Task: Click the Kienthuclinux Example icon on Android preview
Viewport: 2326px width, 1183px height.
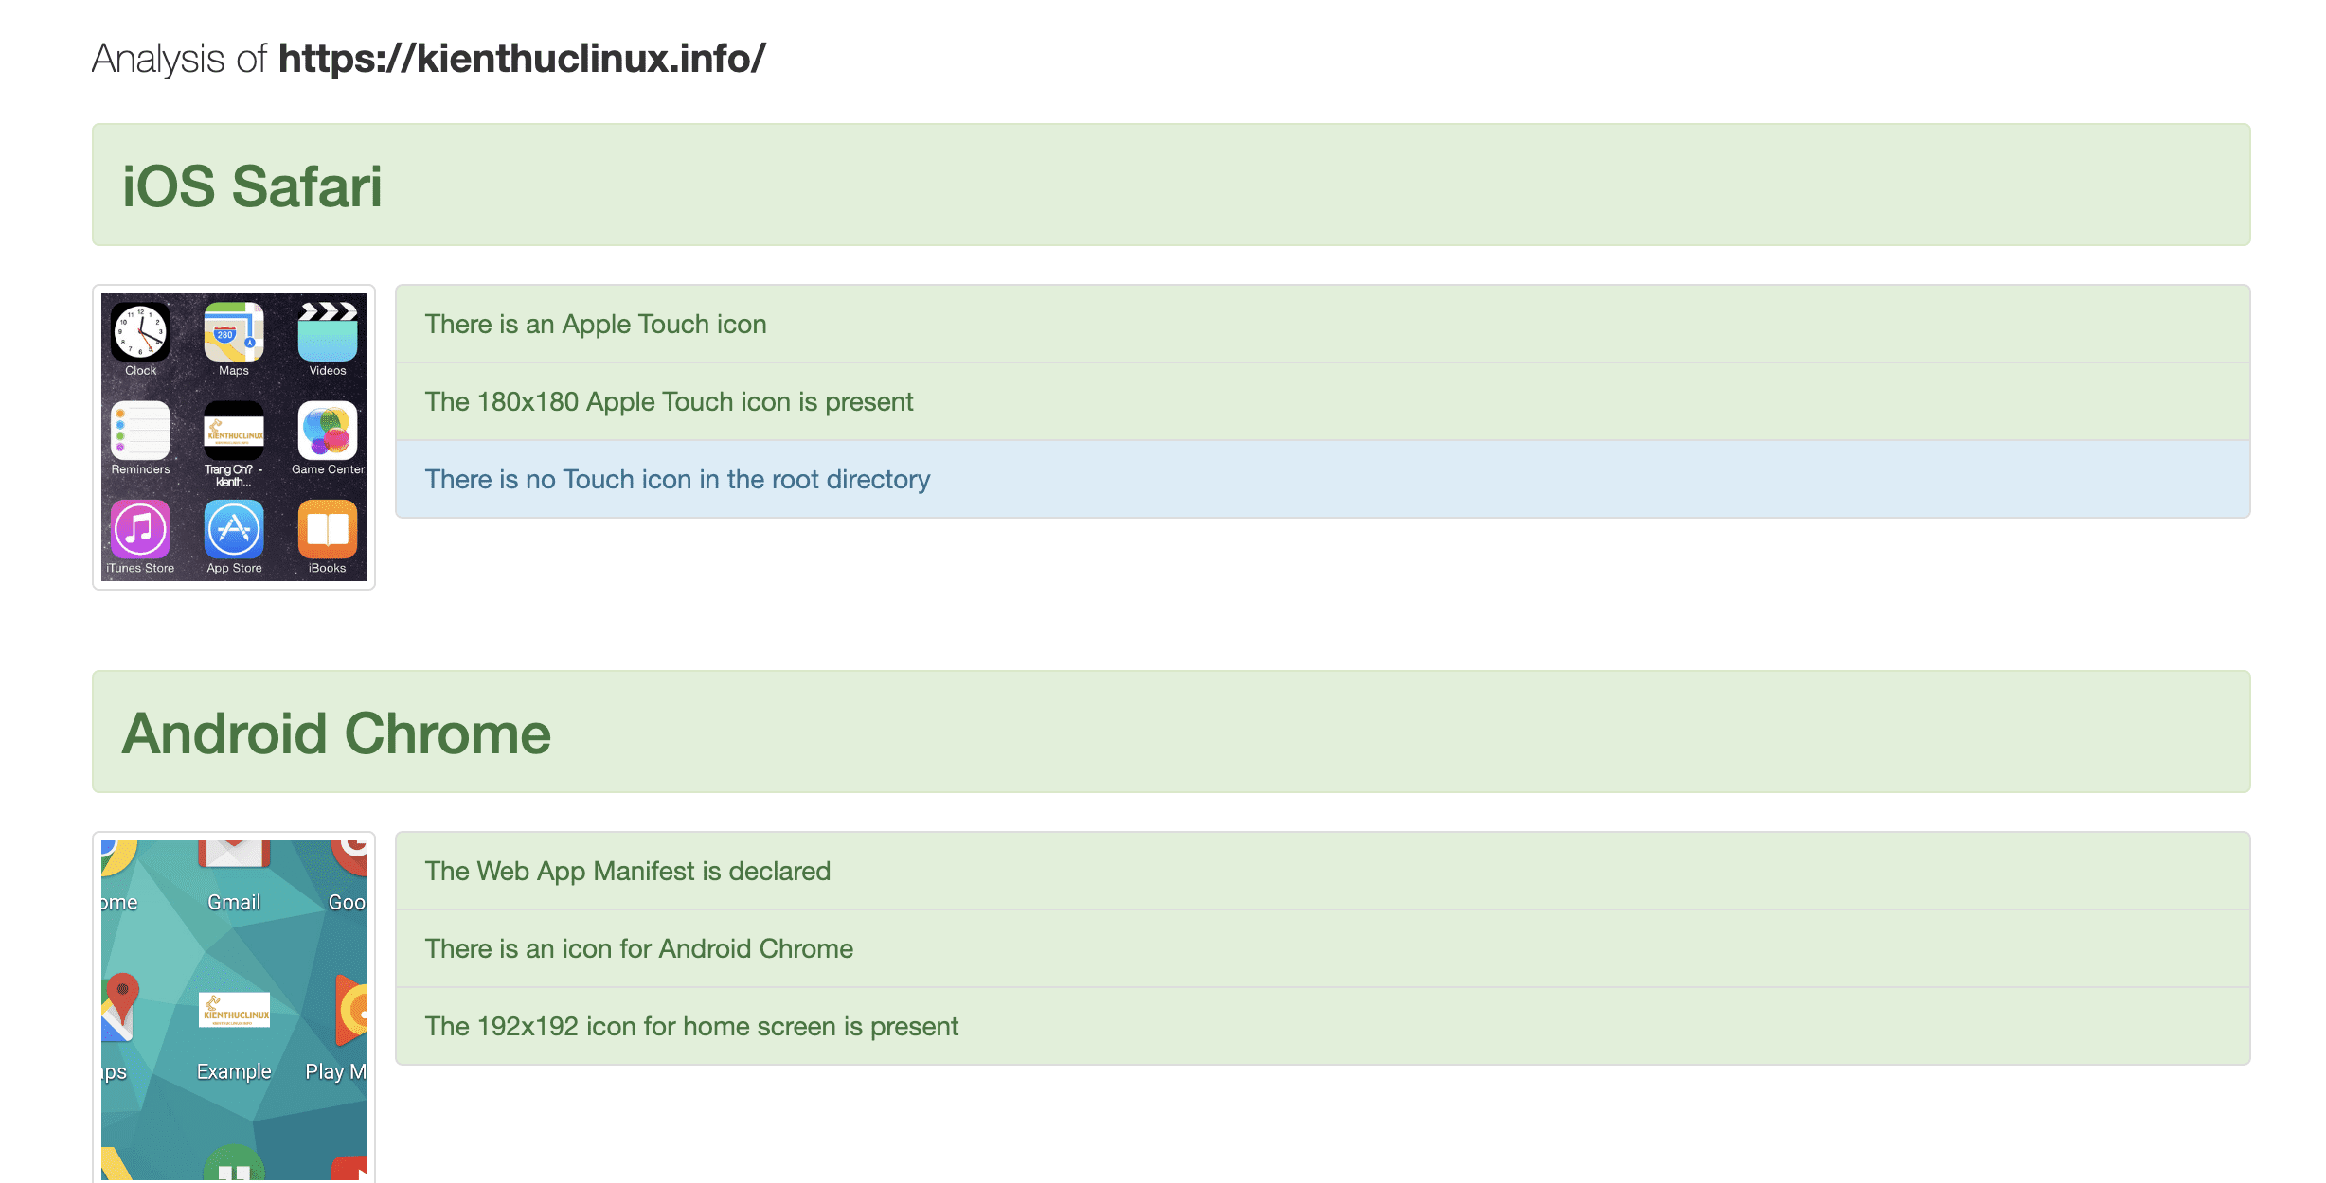Action: point(234,1011)
